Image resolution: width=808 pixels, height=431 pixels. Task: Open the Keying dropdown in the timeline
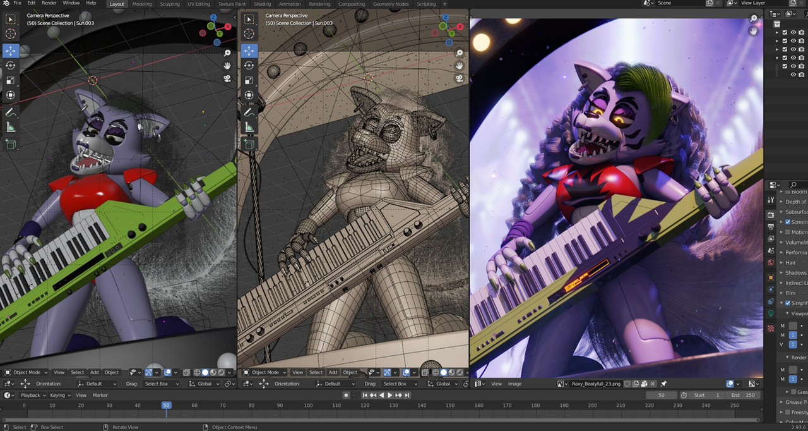pyautogui.click(x=59, y=395)
